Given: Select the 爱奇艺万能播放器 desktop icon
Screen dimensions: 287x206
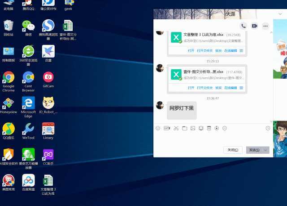Looking at the screenshot, I should [x=28, y=159].
